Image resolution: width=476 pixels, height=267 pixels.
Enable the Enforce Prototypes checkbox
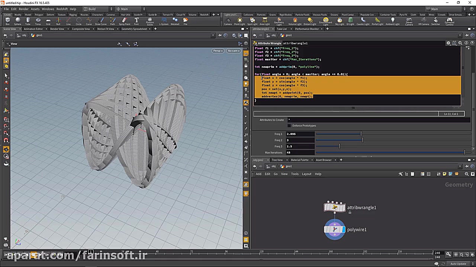[289, 126]
